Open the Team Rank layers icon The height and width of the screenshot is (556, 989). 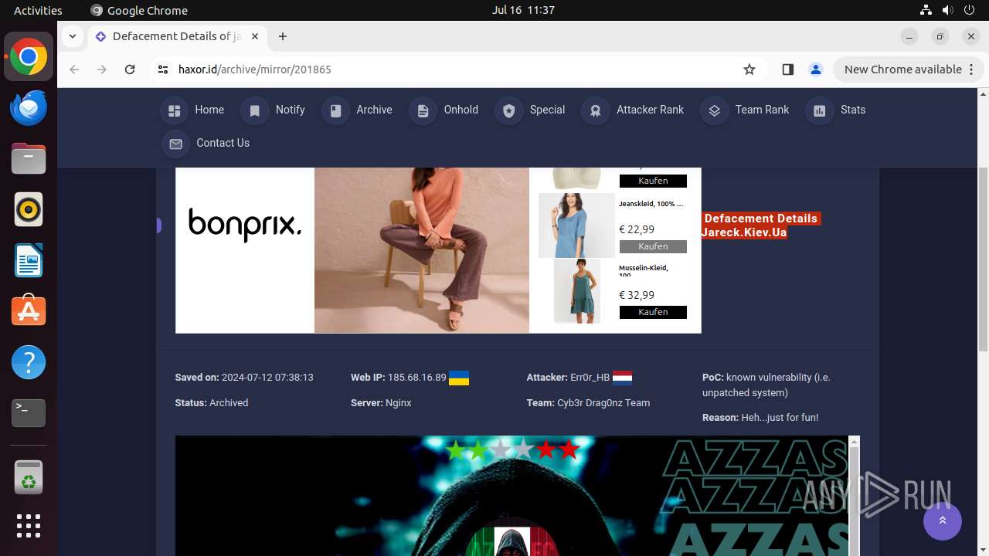[x=714, y=110]
